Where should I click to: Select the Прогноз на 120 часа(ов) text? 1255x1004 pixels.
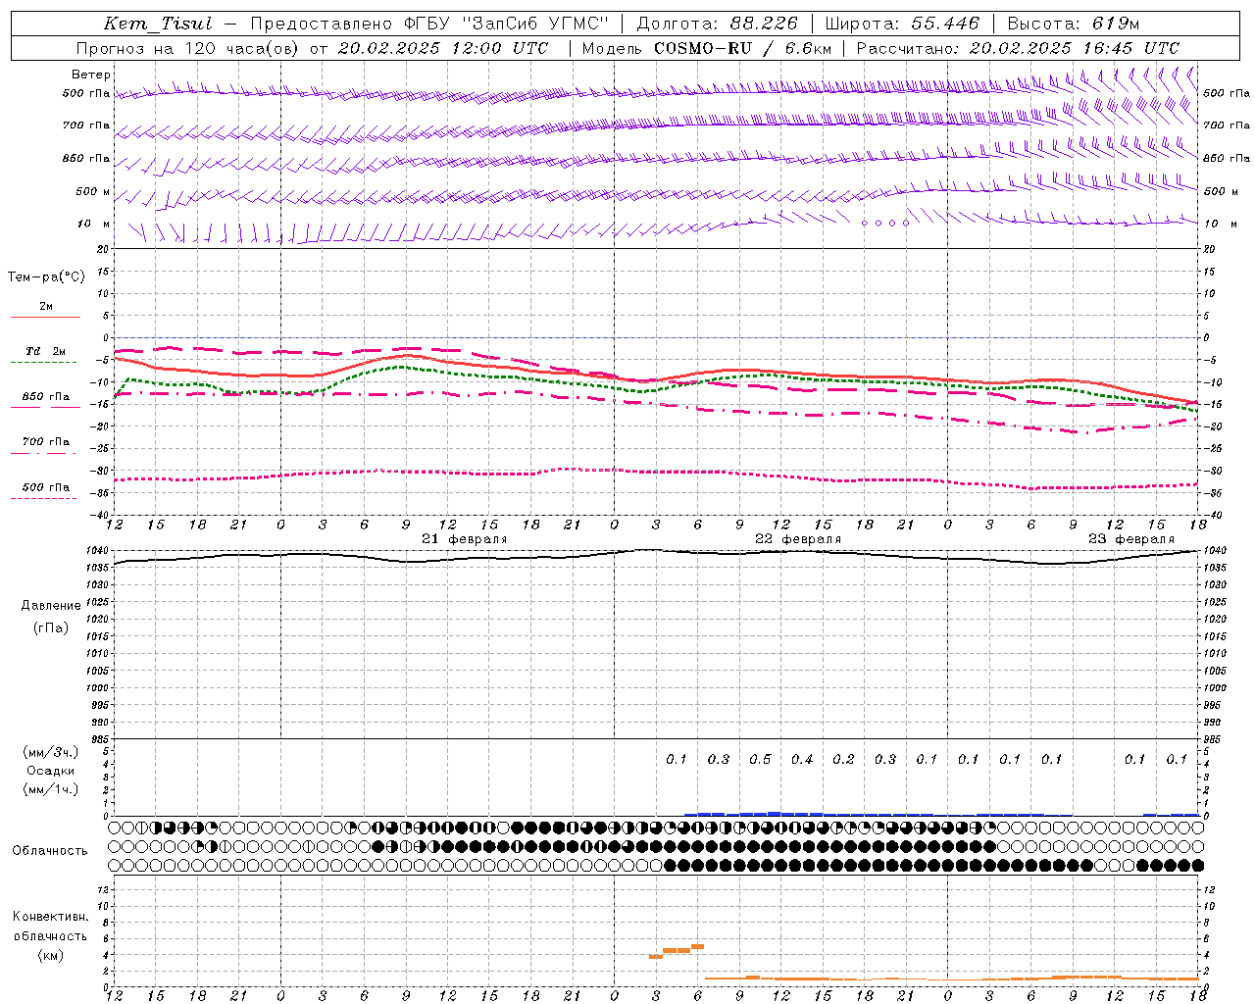point(188,48)
